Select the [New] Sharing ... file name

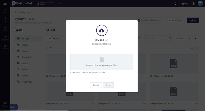(x=53, y=76)
